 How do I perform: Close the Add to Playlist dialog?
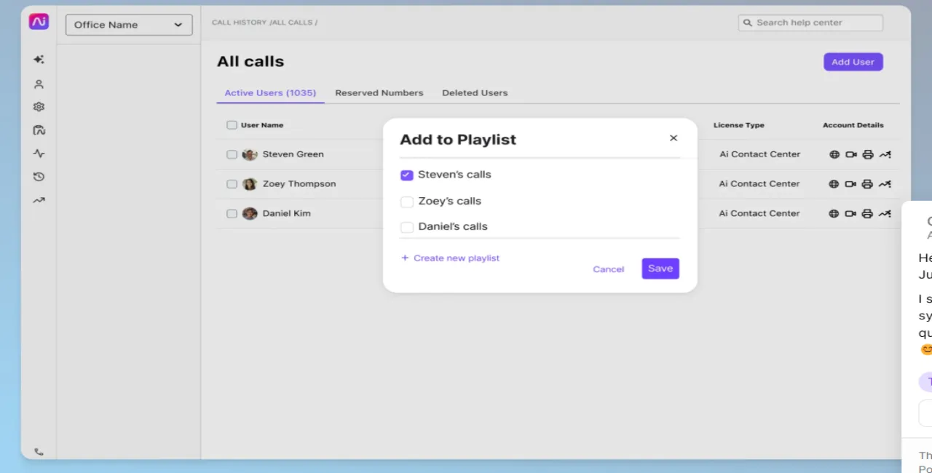coord(674,138)
